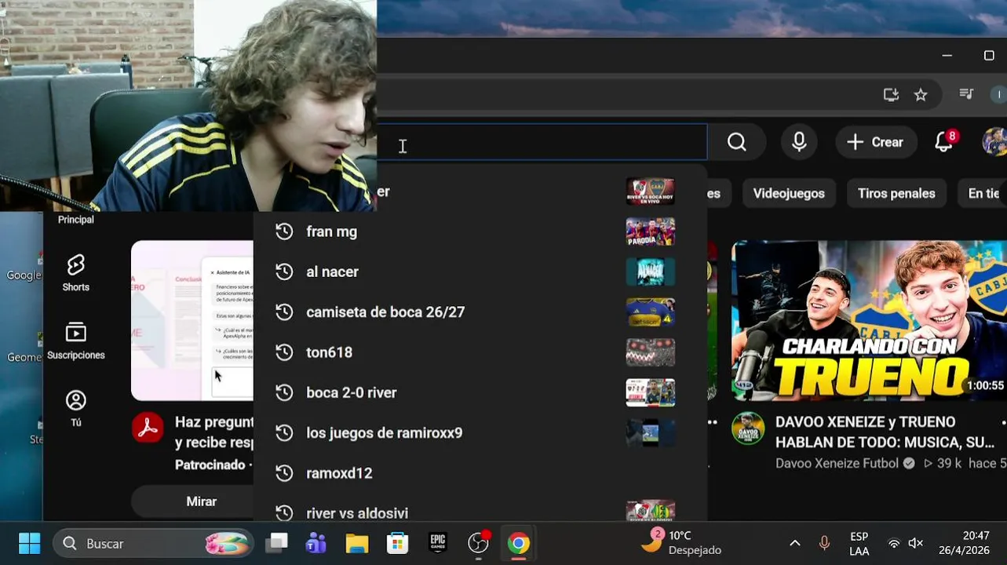Click history icon beside 'ramoxd12'

[284, 473]
